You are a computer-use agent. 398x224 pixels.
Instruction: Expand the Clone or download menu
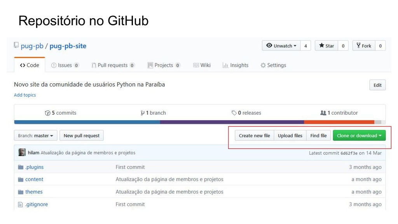click(x=359, y=136)
